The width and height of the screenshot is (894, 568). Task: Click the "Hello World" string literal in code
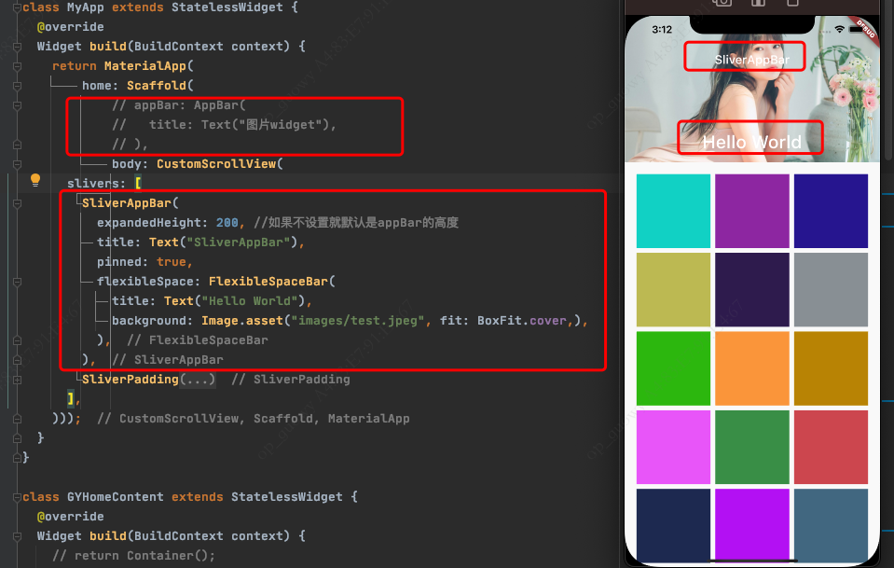(250, 301)
